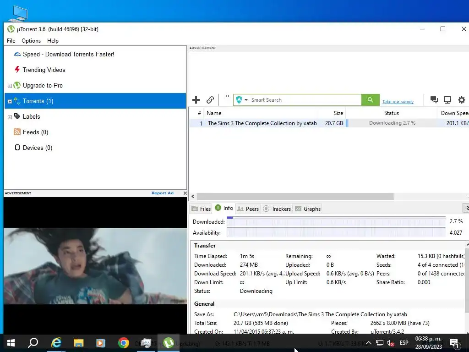Open the Windows Start menu
Viewport: 469px width, 352px height.
pos(11,343)
